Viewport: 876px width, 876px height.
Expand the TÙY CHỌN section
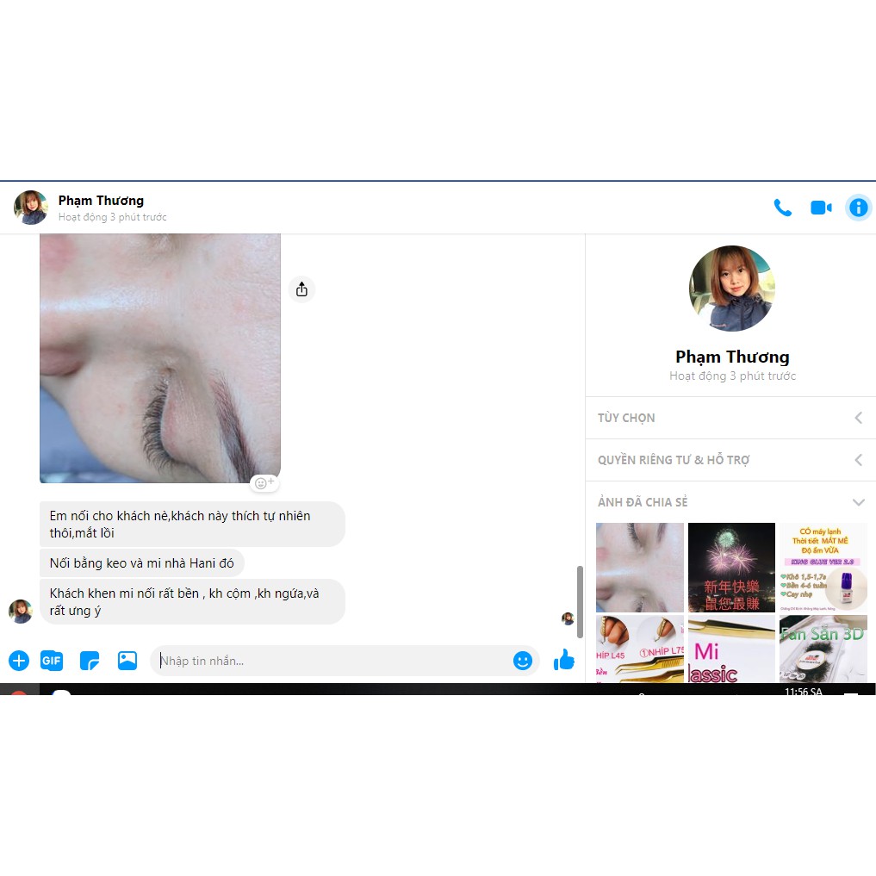730,418
